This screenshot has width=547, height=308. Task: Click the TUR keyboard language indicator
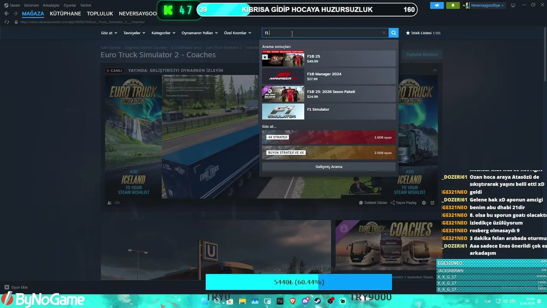488,301
